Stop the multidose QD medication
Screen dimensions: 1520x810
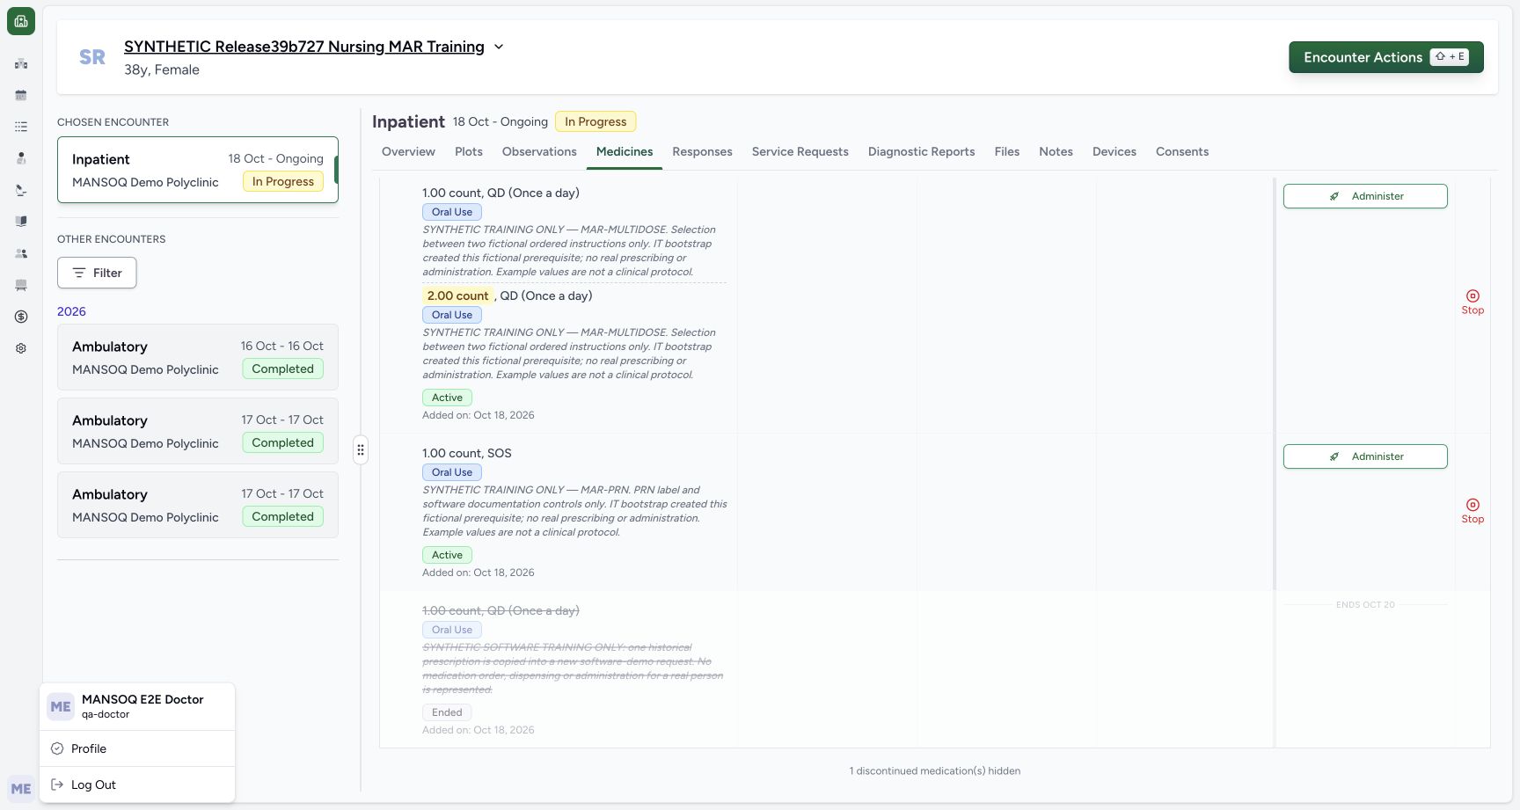click(x=1472, y=302)
